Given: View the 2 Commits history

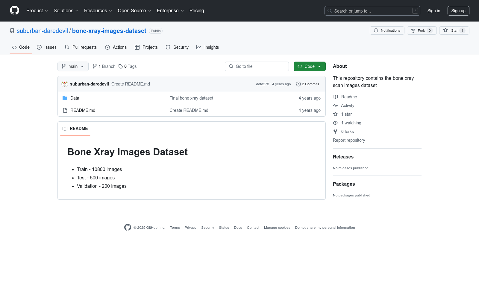Looking at the screenshot, I should [x=307, y=84].
